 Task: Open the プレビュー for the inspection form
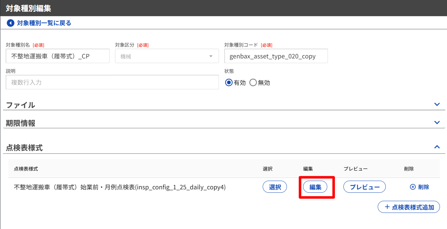364,187
